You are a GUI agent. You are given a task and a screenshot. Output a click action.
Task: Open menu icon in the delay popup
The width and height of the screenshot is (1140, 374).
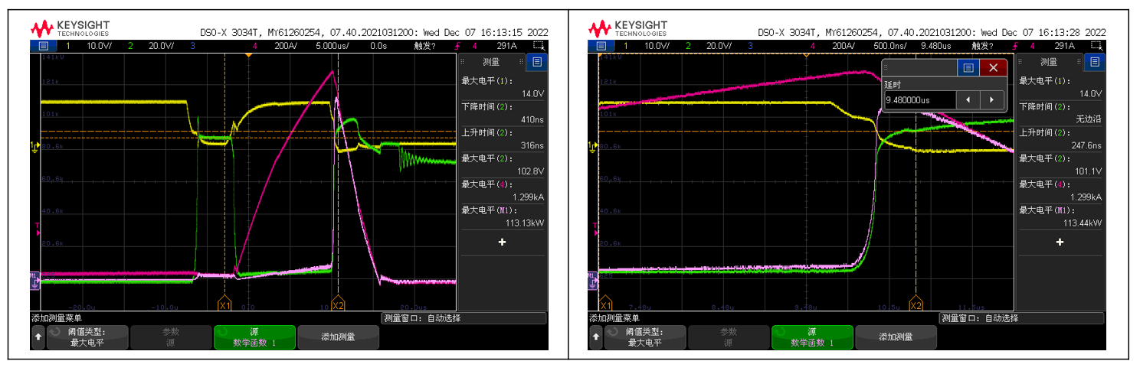click(x=968, y=68)
